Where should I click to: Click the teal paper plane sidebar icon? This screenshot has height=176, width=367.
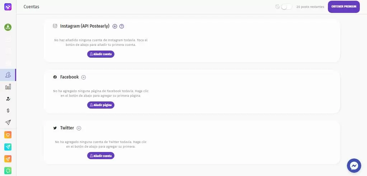pyautogui.click(x=8, y=147)
